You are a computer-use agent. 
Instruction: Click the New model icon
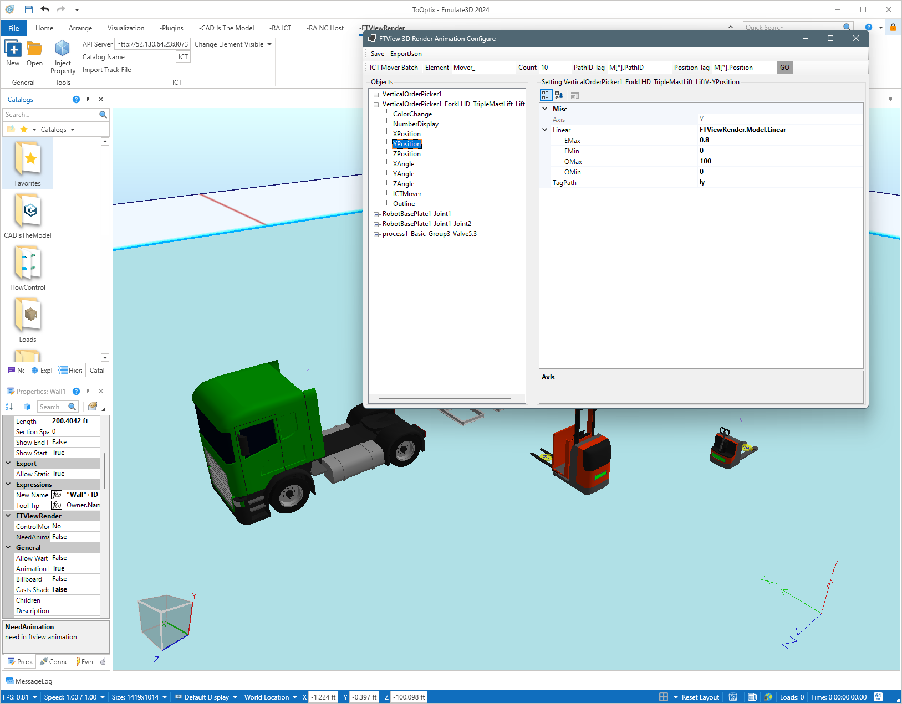[13, 49]
